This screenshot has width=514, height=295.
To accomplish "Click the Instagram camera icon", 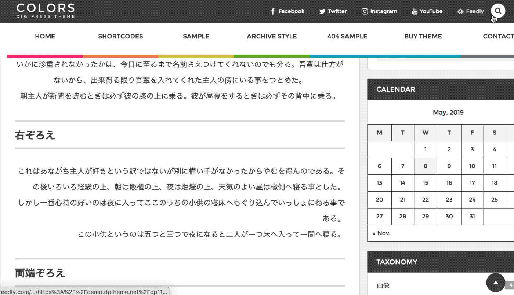I will [x=365, y=11].
